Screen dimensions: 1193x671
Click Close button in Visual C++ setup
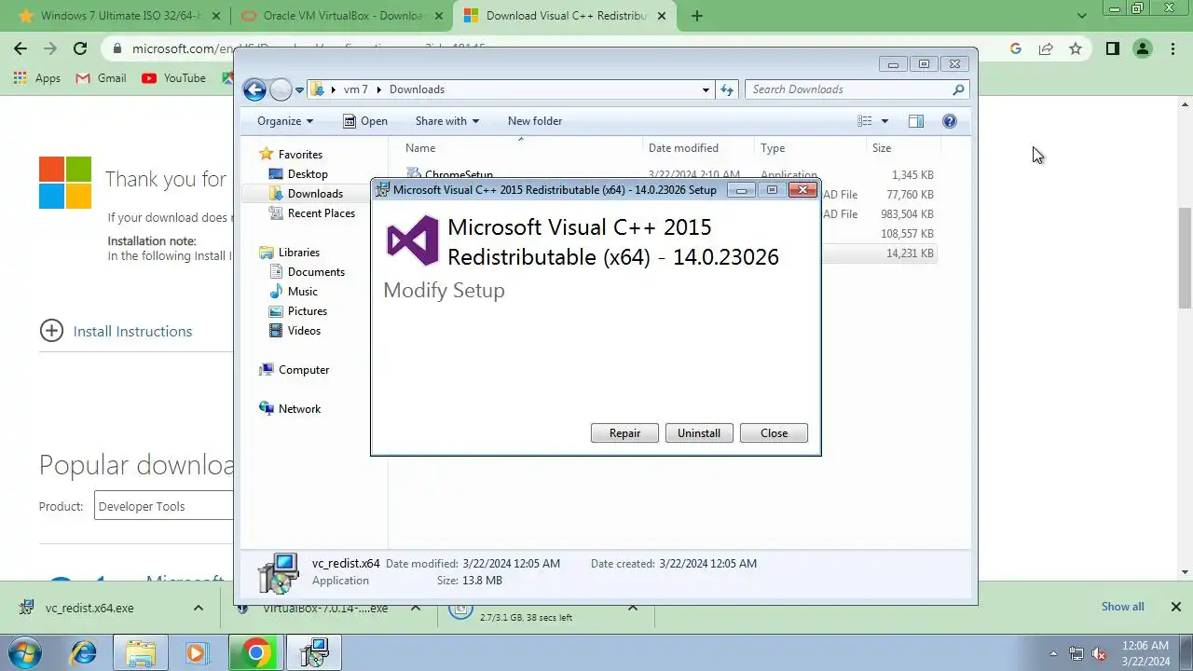pos(774,433)
